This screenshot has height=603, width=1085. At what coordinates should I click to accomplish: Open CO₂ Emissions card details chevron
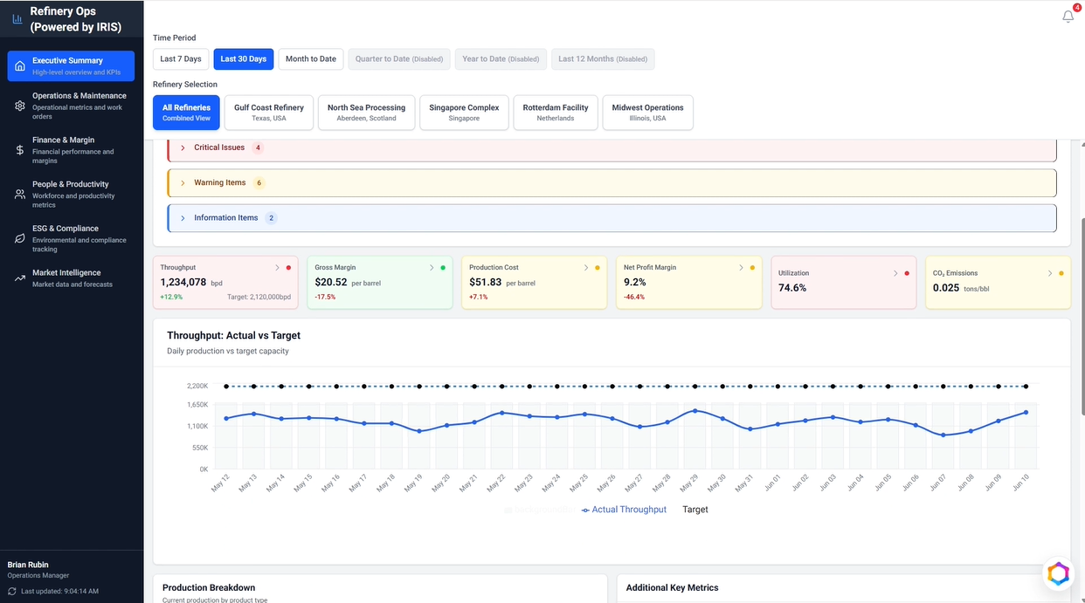[1050, 273]
